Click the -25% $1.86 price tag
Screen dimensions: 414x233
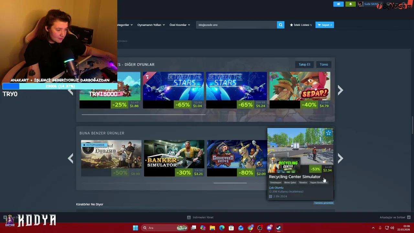125,105
